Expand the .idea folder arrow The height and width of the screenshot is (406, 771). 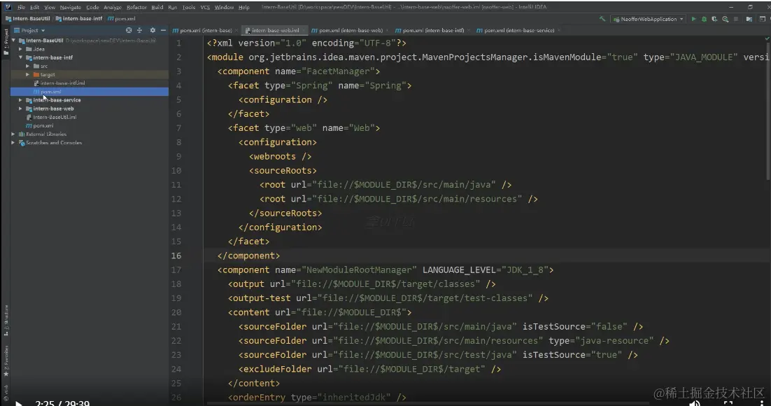point(21,49)
